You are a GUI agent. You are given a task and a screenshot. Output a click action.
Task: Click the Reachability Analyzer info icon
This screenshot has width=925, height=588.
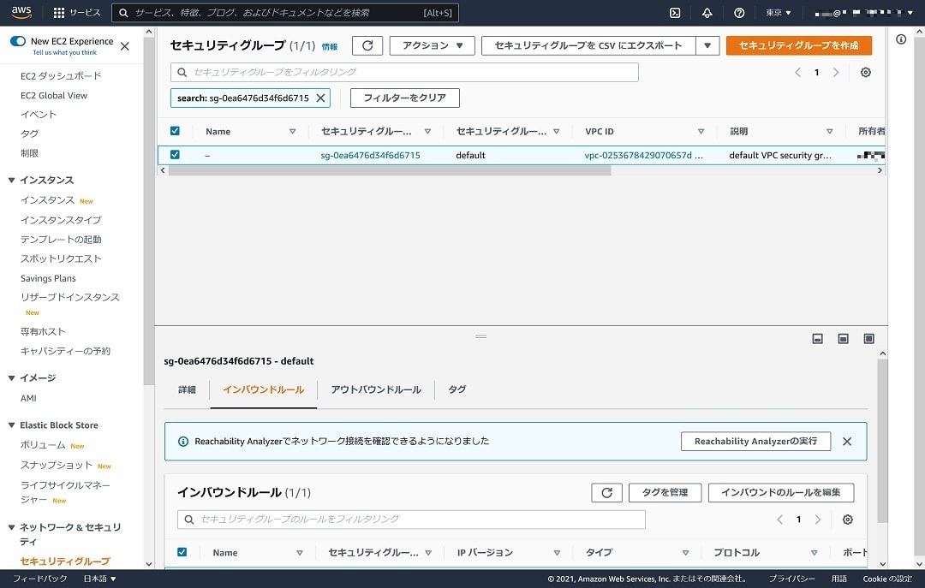coord(183,441)
